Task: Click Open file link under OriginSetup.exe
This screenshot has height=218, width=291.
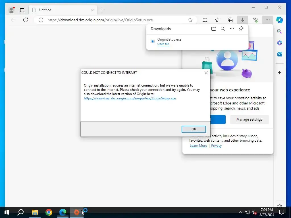Action: click(163, 44)
